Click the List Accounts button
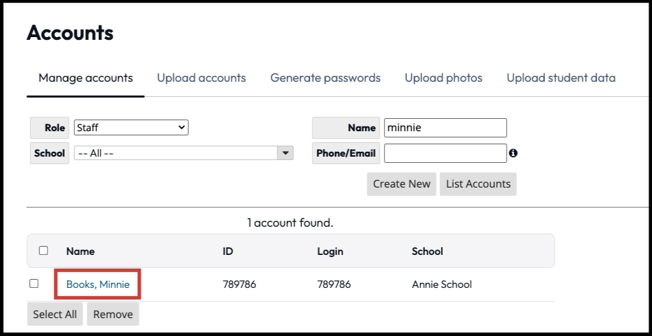Viewport: 652px width, 336px height. tap(478, 183)
